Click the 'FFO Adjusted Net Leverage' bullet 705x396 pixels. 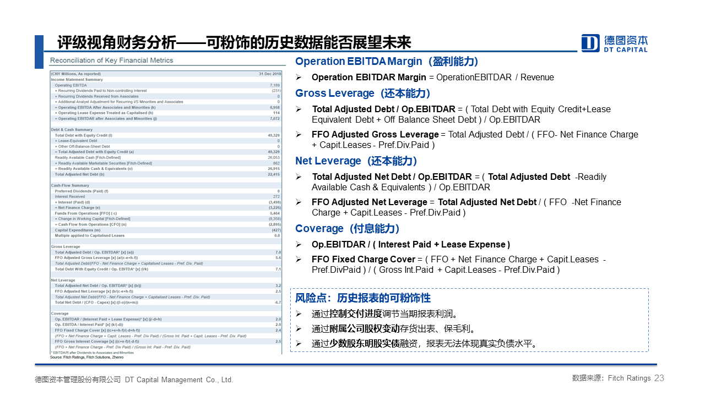point(466,207)
